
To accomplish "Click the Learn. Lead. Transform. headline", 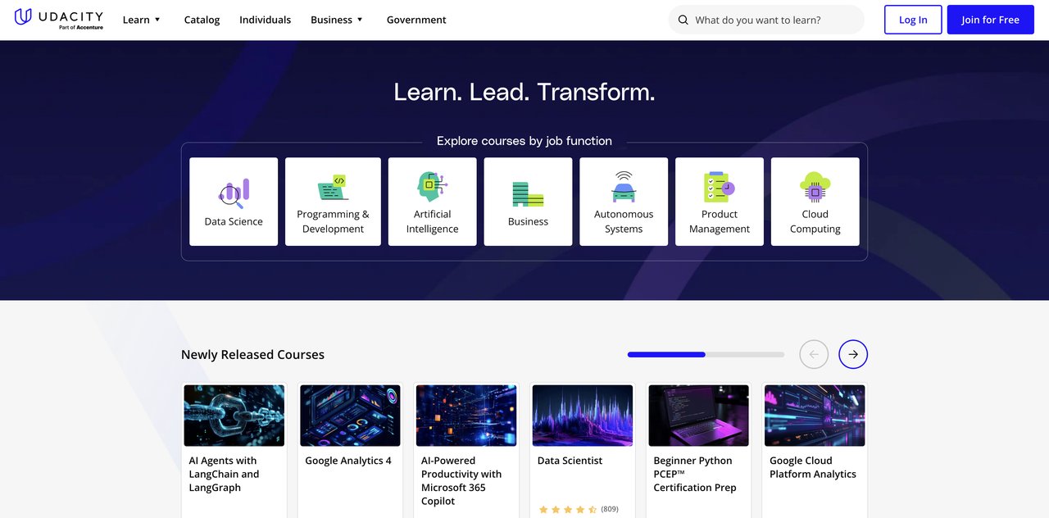I will coord(524,92).
